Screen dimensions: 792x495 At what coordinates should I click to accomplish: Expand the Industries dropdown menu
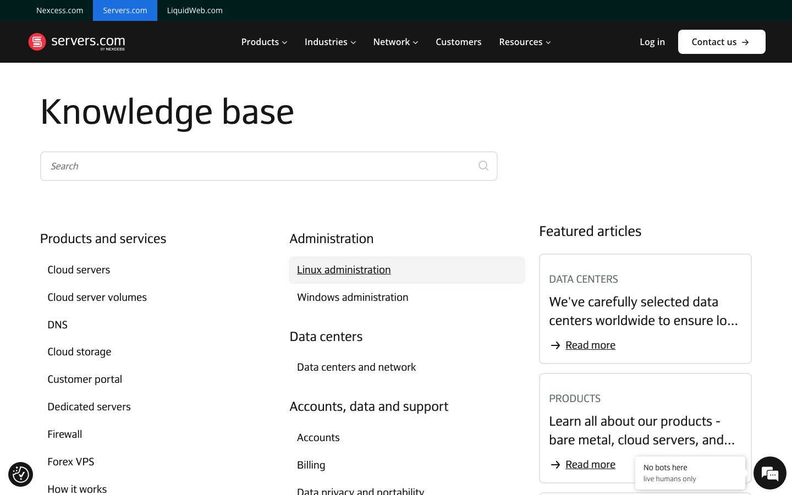[330, 42]
